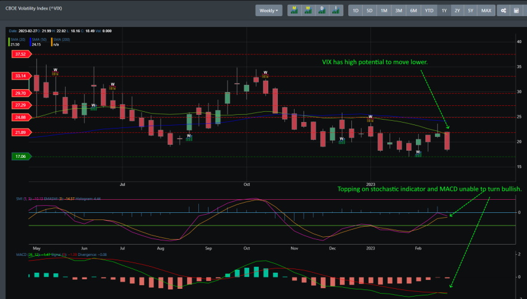Click the calculator icon in toolbar
This screenshot has width=527, height=299.
[517, 10]
